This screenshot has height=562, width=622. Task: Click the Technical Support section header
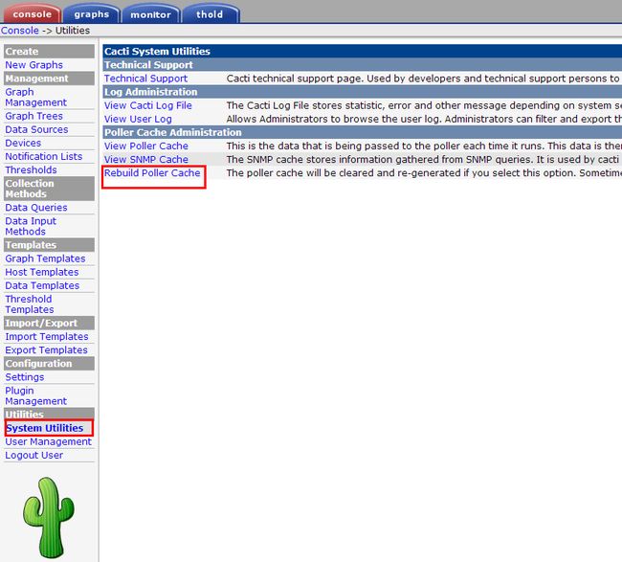(148, 65)
